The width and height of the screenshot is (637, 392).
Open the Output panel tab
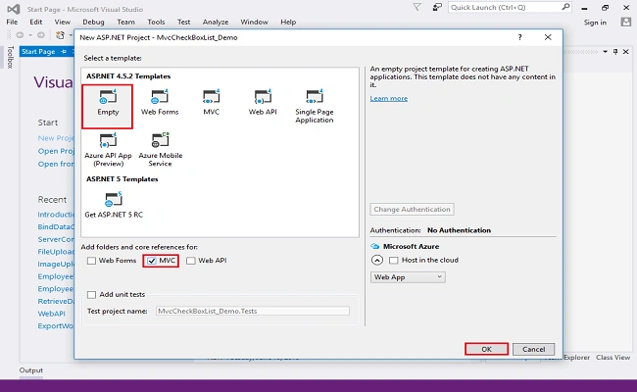[x=31, y=370]
